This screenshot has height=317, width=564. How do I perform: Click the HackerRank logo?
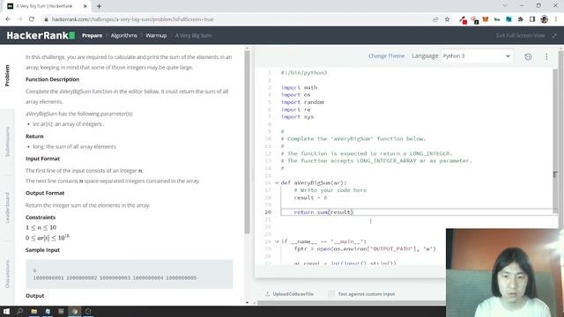point(41,35)
